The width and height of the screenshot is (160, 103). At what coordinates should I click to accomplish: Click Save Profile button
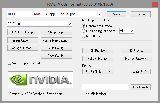pyautogui.click(x=141, y=72)
